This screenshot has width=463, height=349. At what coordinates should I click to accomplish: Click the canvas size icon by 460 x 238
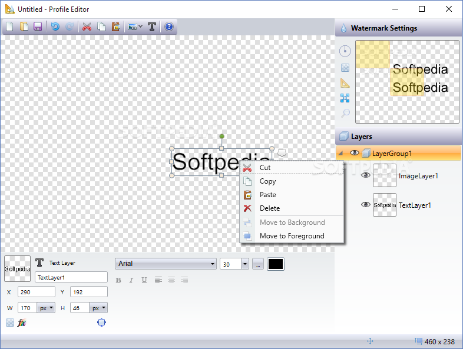coord(418,341)
